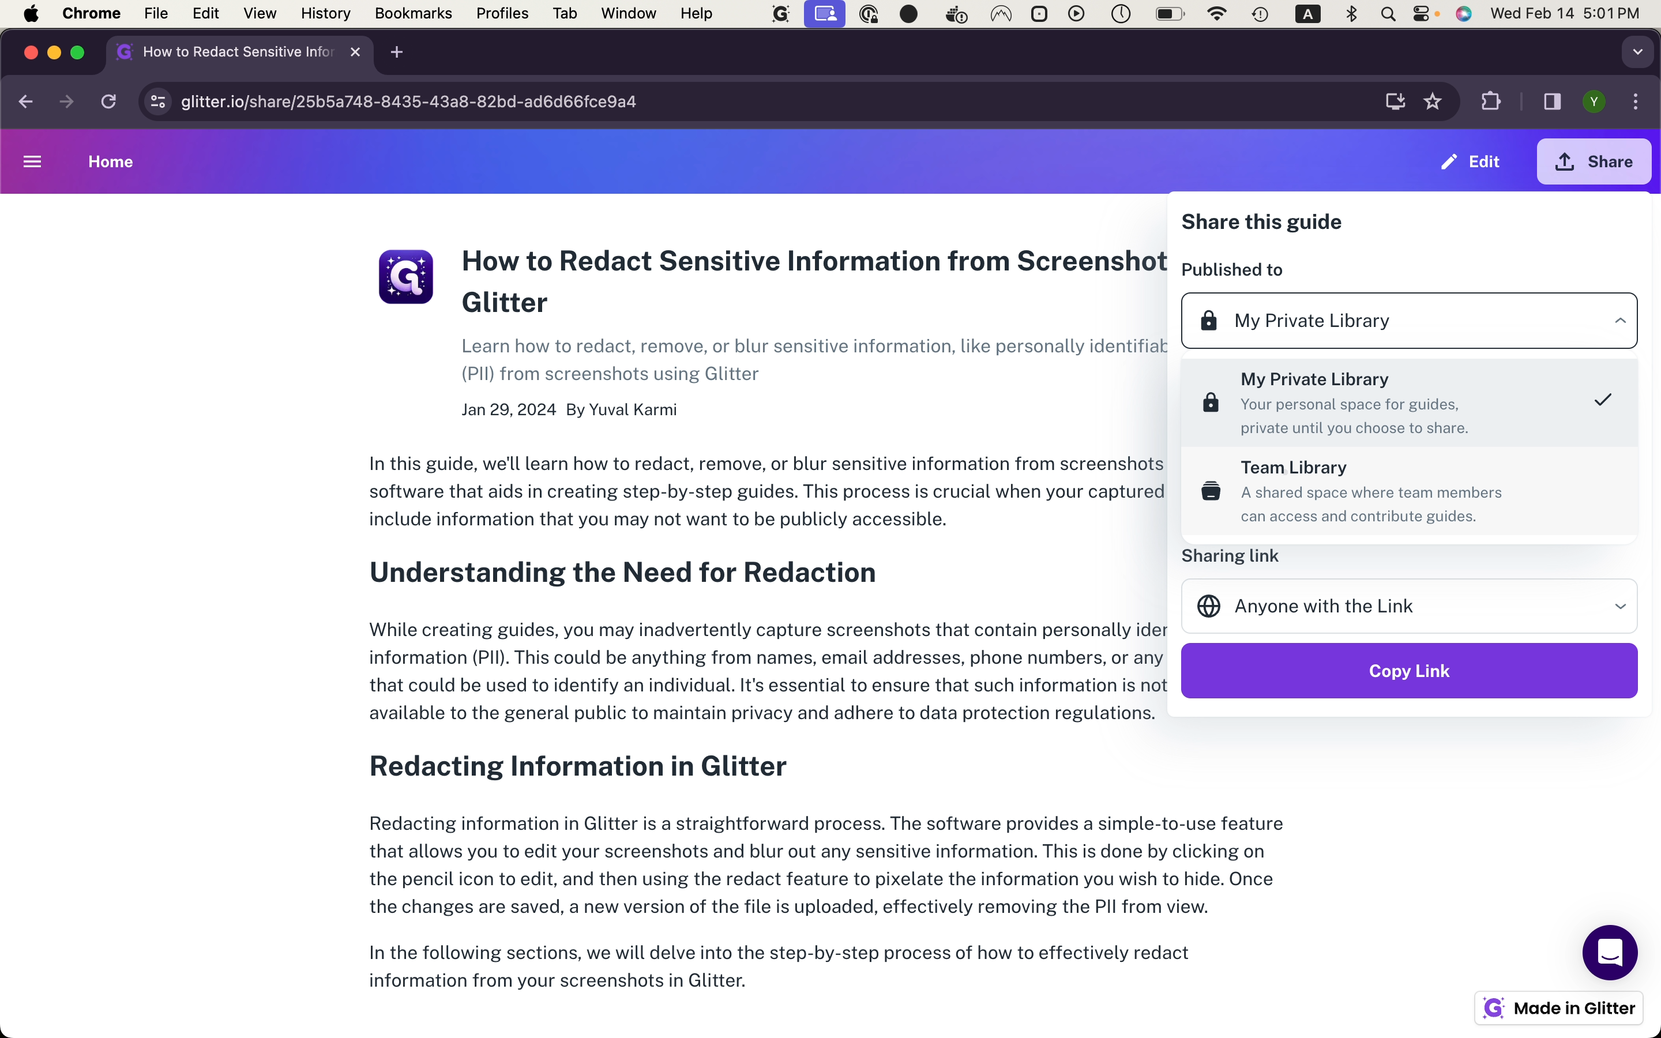The image size is (1661, 1038).
Task: Open a new browser tab
Action: point(397,52)
